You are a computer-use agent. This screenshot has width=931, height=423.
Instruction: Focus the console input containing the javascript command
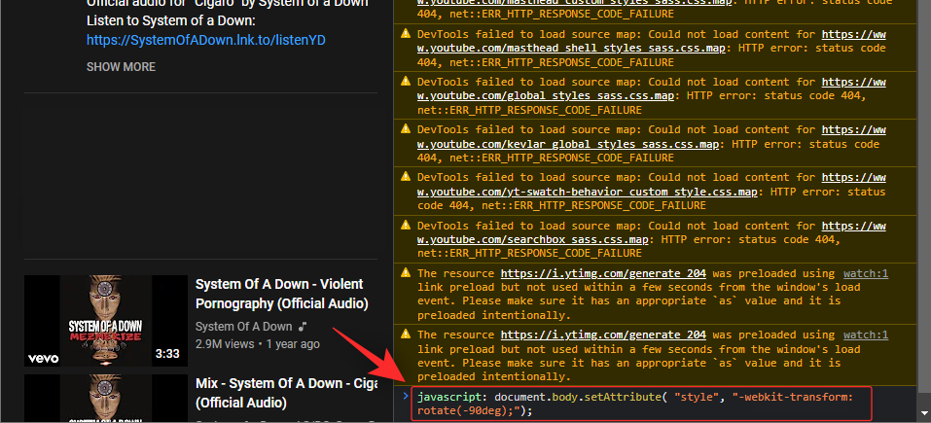[641, 404]
